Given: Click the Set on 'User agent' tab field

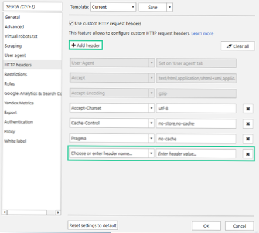Looking at the screenshot, I should click(x=196, y=63).
